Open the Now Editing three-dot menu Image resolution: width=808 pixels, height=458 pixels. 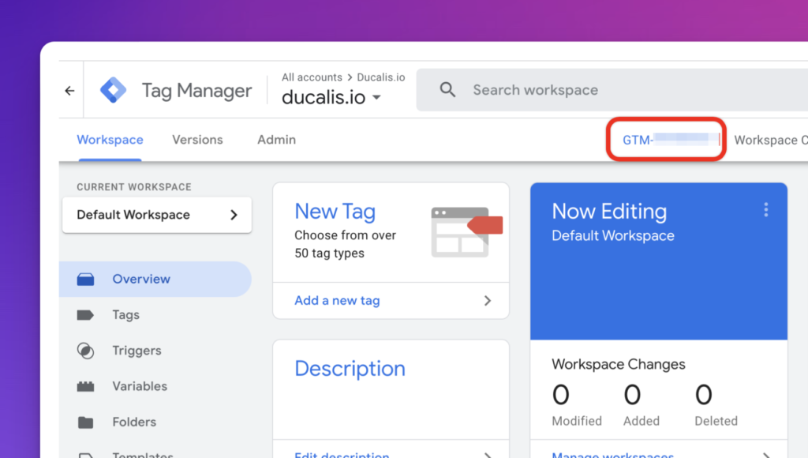point(765,210)
